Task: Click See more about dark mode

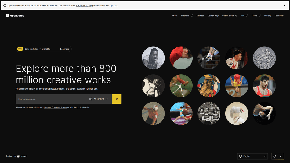Action: (x=64, y=49)
